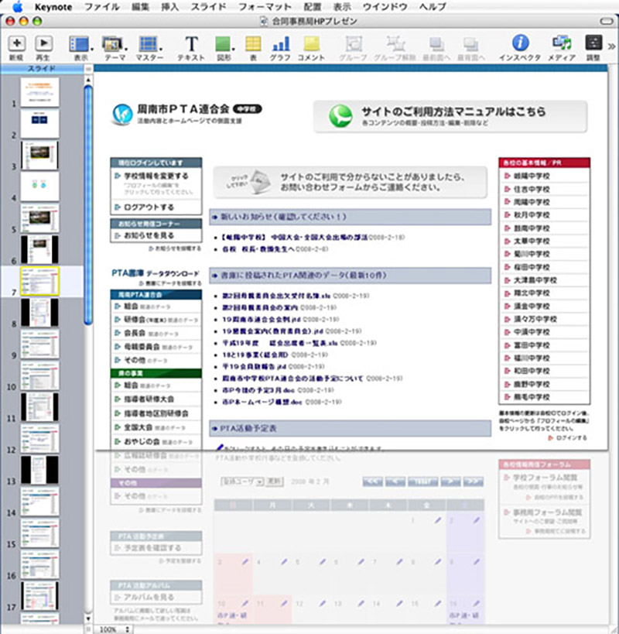Click the navigator scrollbar down arrow

[x=88, y=619]
